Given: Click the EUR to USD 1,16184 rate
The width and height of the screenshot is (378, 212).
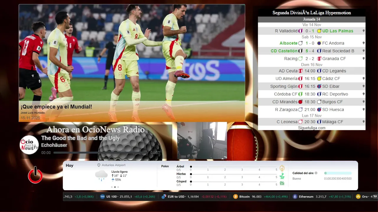Looking at the screenshot, I should tap(193, 196).
